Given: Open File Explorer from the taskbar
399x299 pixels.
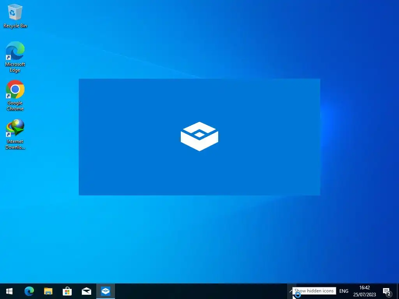Looking at the screenshot, I should [x=48, y=291].
